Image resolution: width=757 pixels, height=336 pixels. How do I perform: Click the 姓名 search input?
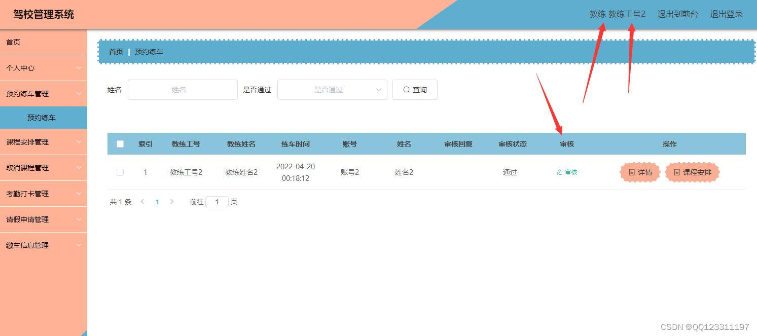183,90
